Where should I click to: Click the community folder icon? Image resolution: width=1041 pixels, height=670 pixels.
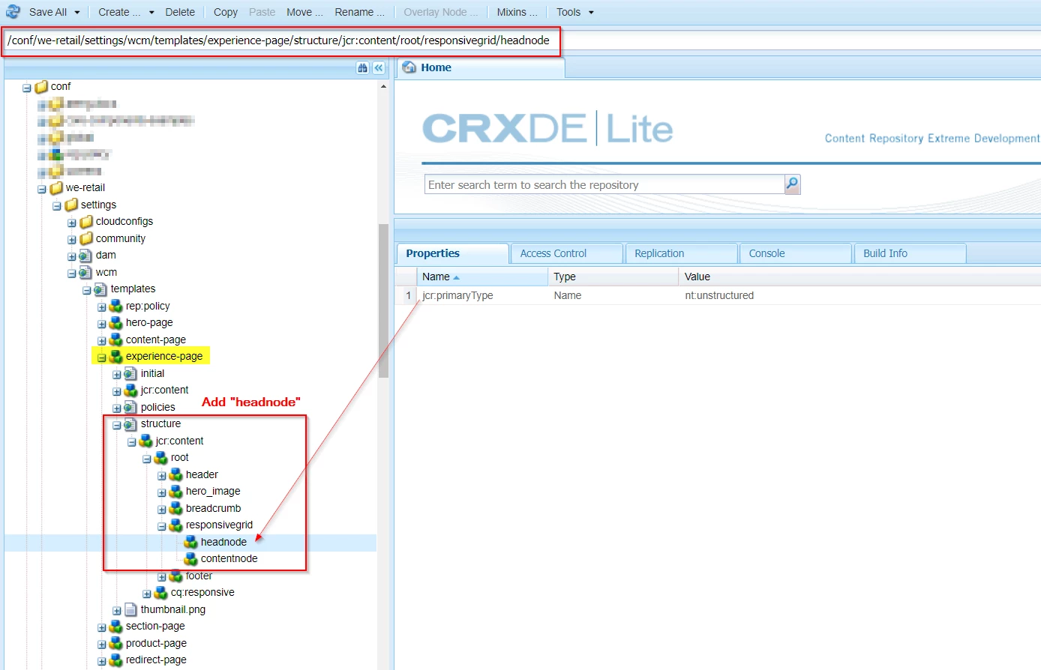click(x=86, y=238)
